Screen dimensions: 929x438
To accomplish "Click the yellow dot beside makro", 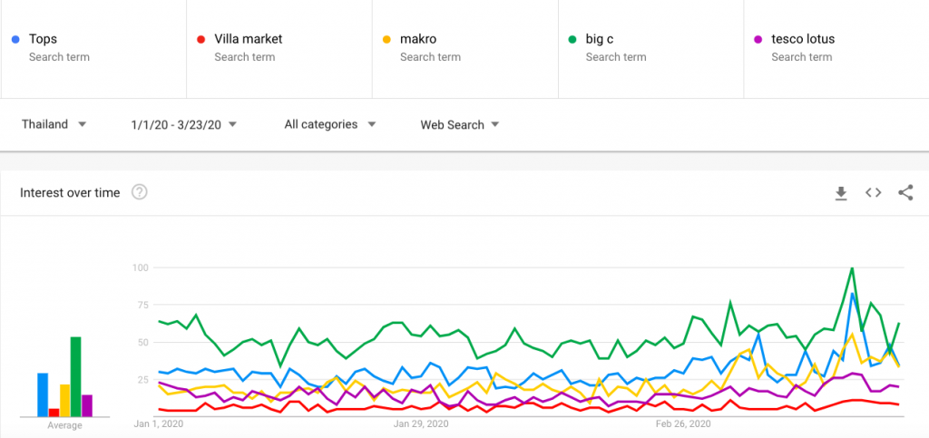I will [x=386, y=40].
